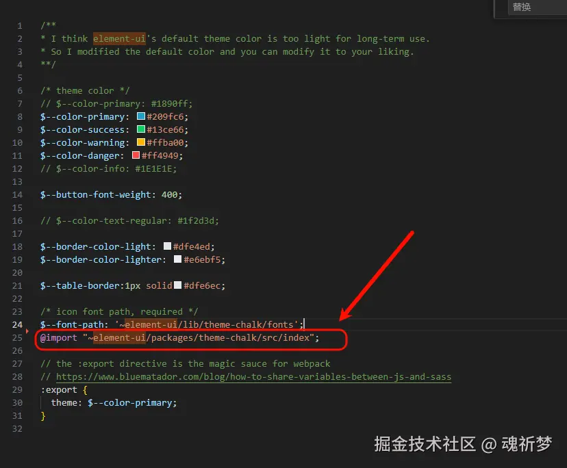Open color picker for #dfe6ec table-border swatch
Image resolution: width=567 pixels, height=468 pixels.
tap(177, 285)
